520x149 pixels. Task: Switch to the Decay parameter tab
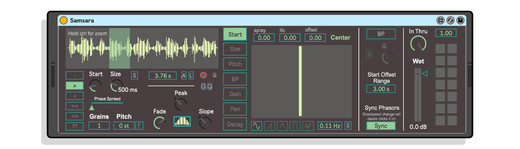(235, 124)
